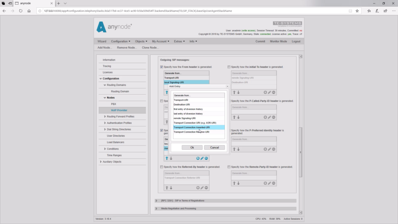Add entry to P-Called-Party-ID list
The width and height of the screenshot is (398, 224).
click(265, 117)
